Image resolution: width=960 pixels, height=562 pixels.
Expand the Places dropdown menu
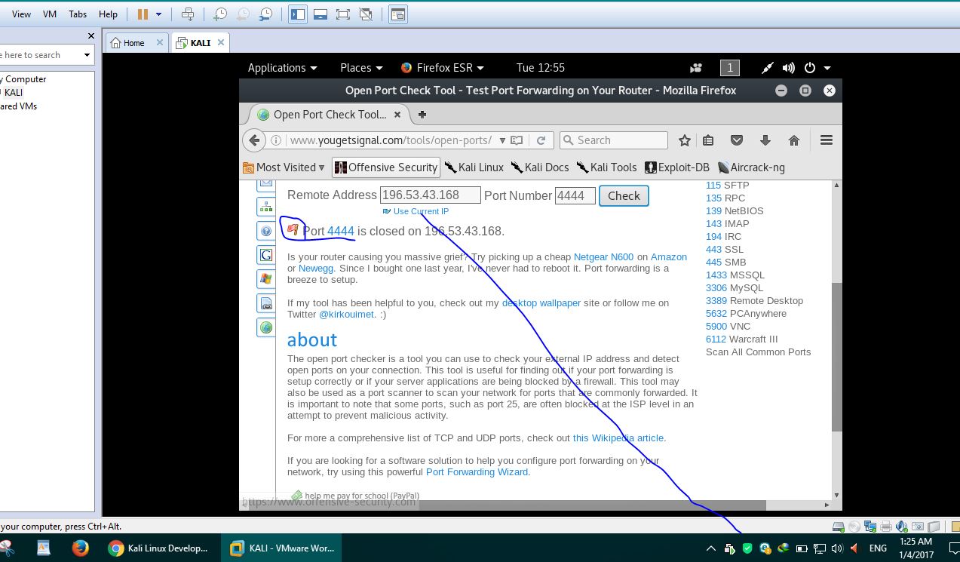[361, 68]
